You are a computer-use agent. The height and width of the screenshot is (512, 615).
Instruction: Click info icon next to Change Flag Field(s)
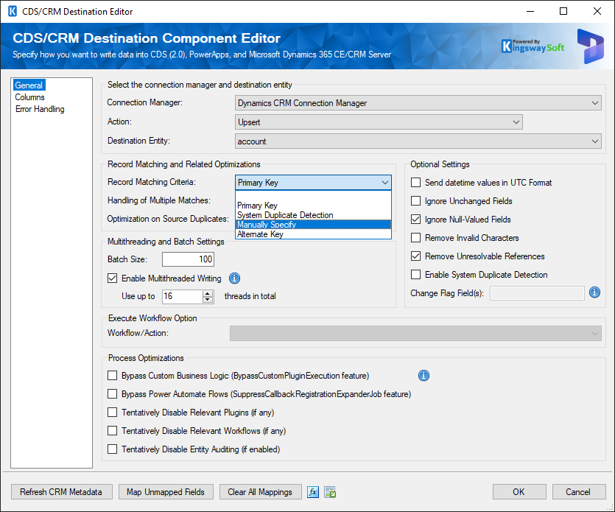[x=594, y=292]
